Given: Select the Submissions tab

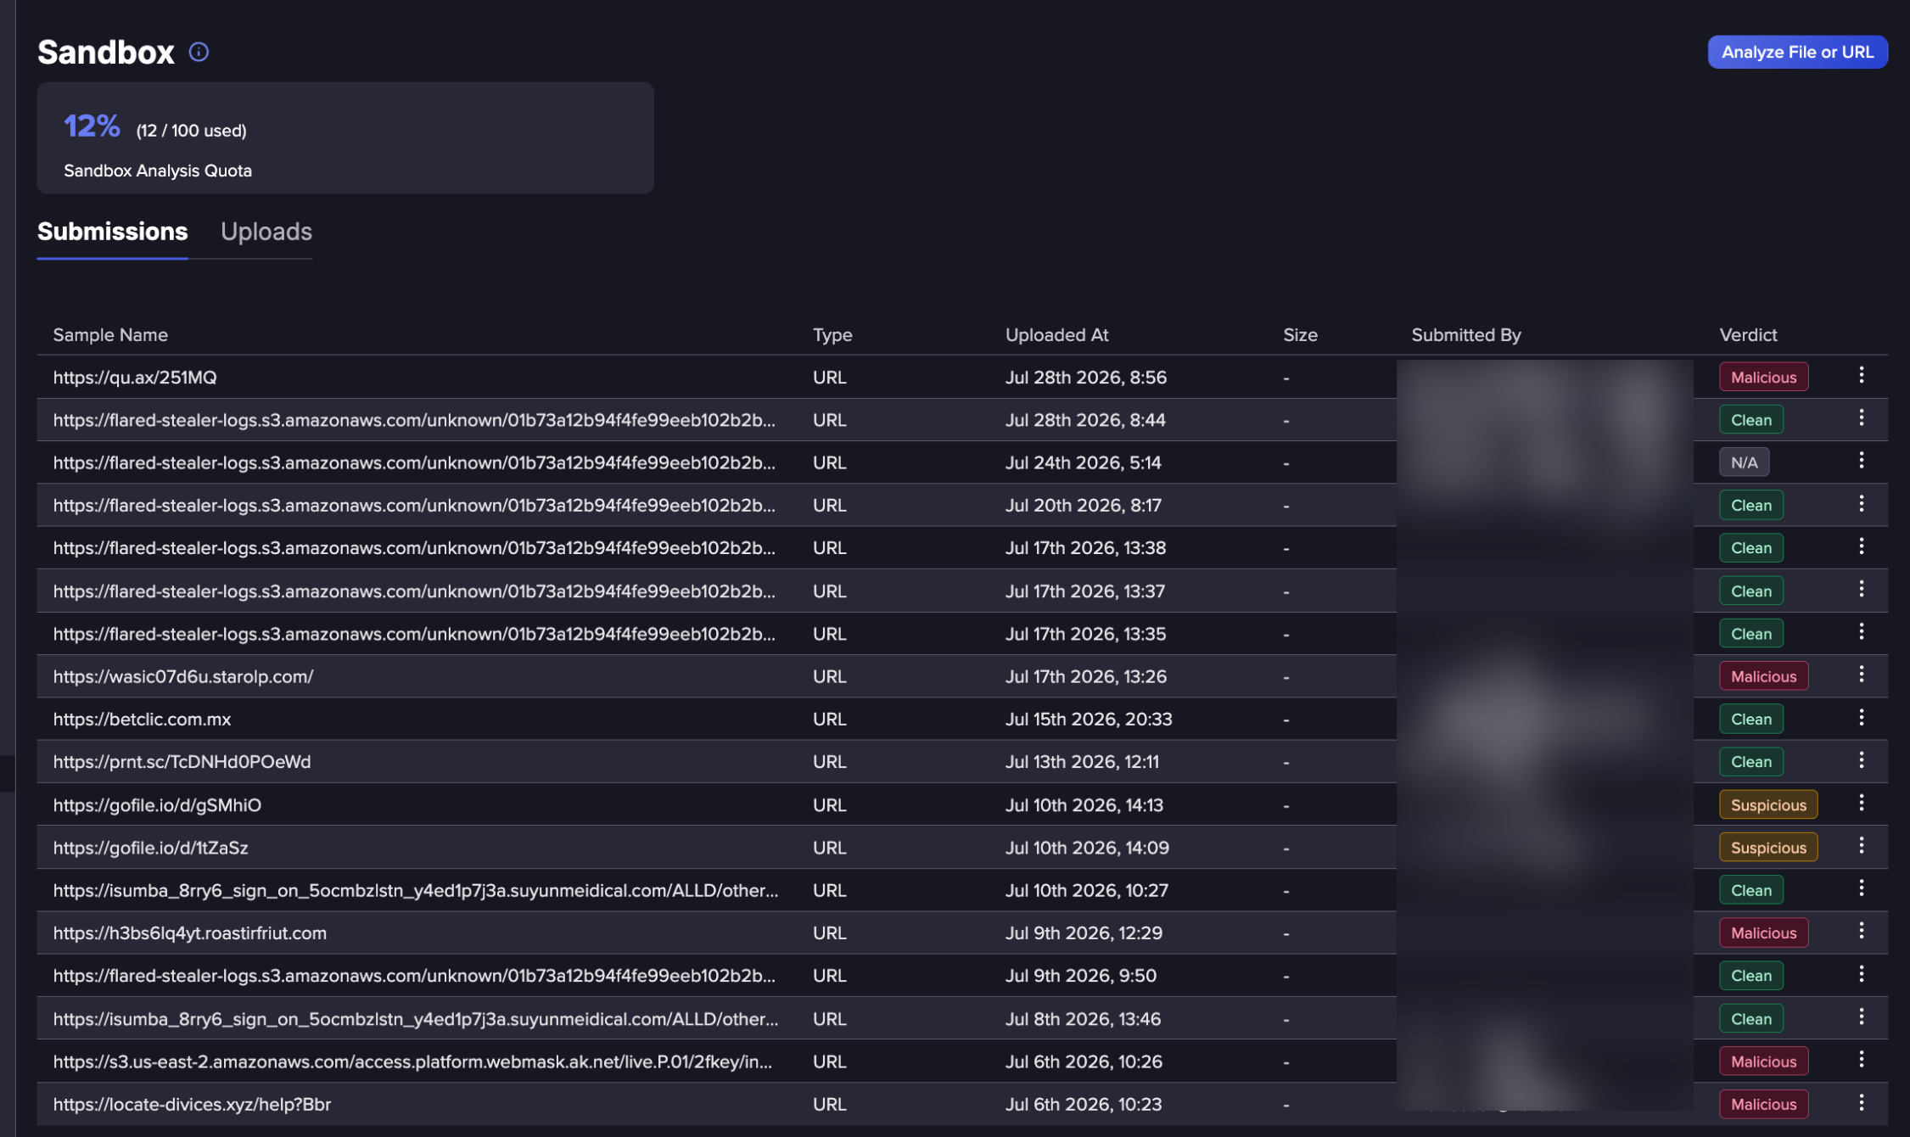Looking at the screenshot, I should 112,232.
